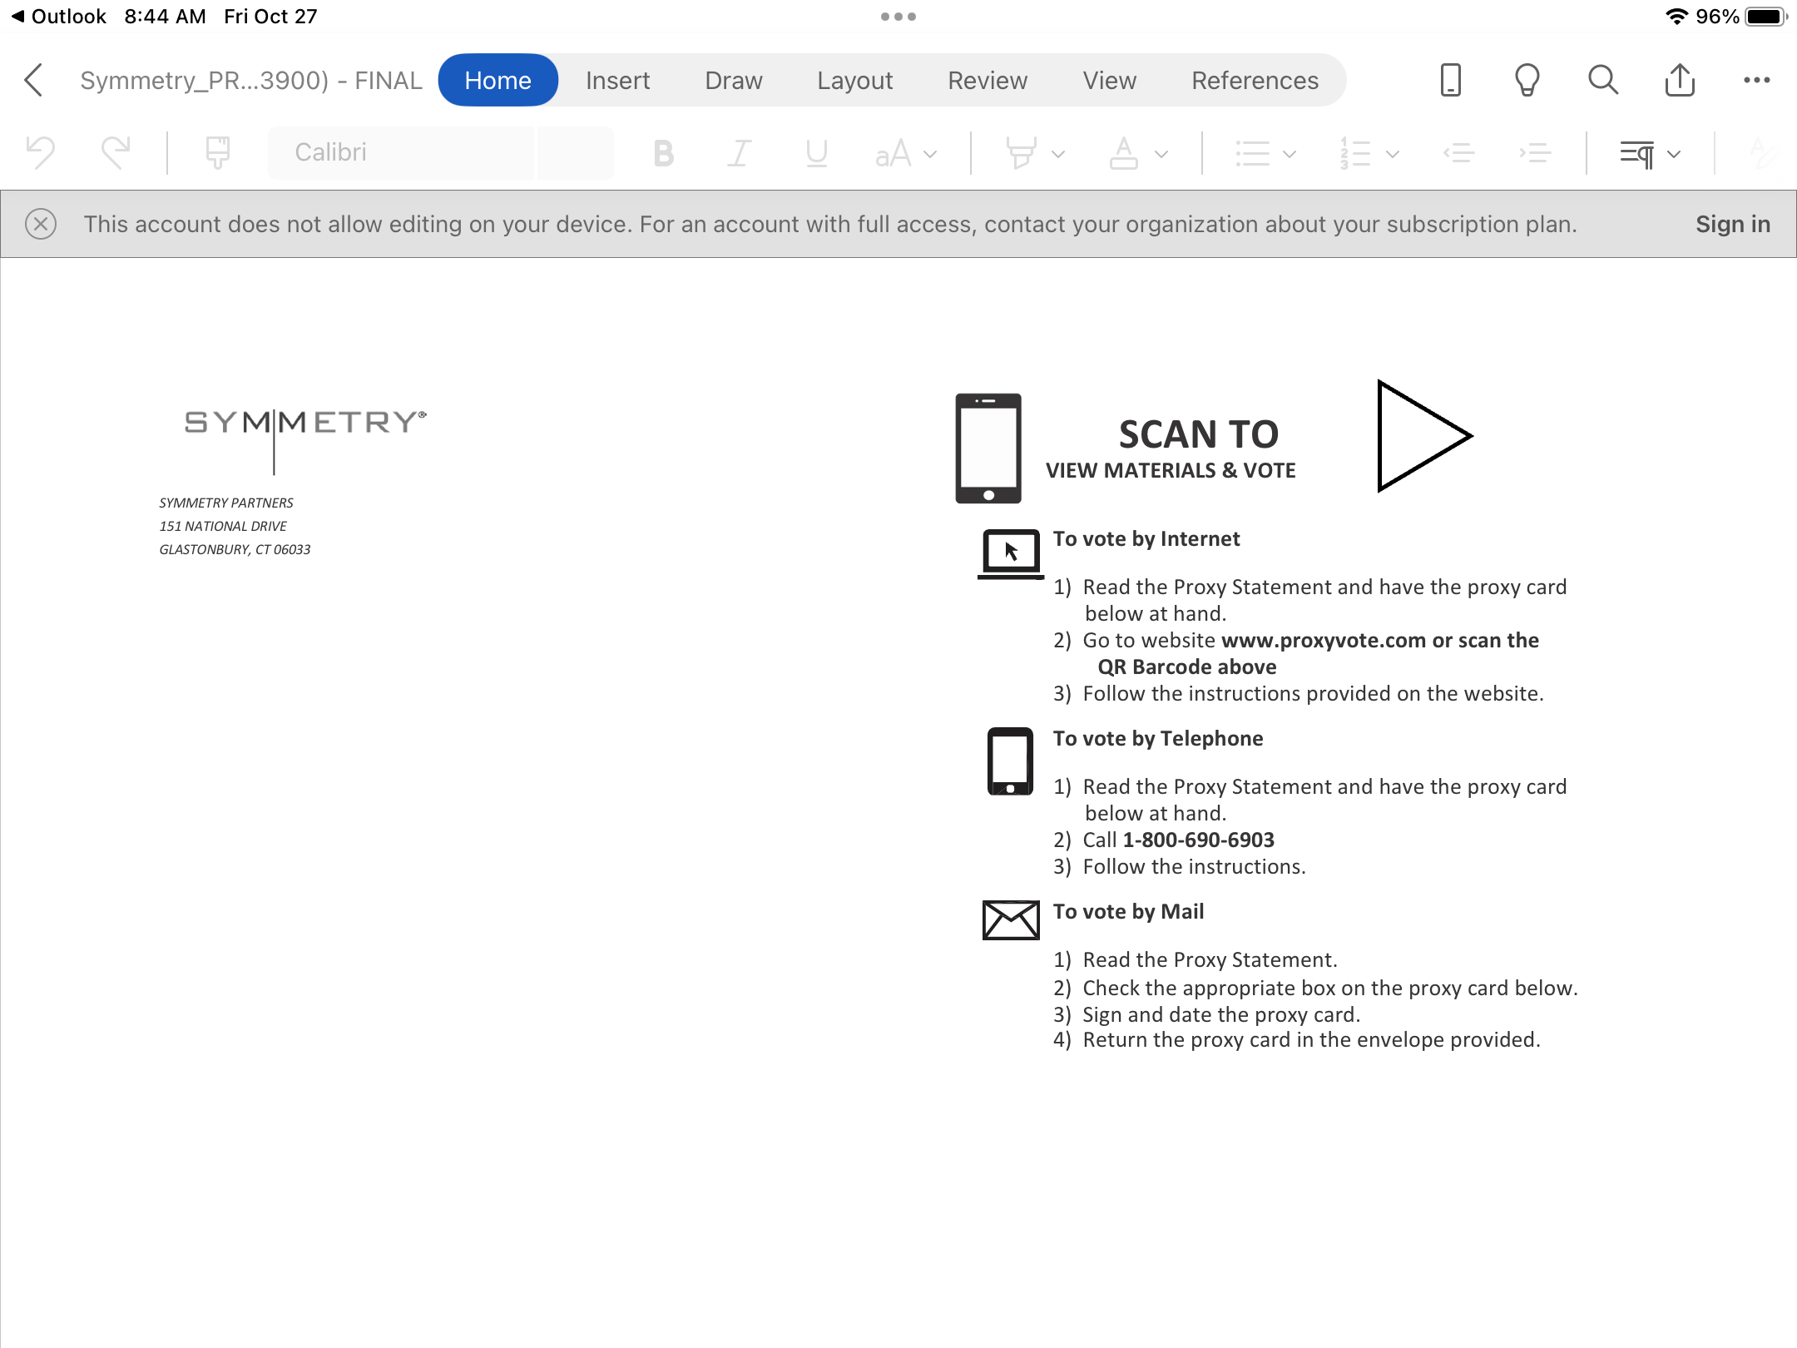Tap the font size box
1797x1348 pixels.
click(576, 153)
